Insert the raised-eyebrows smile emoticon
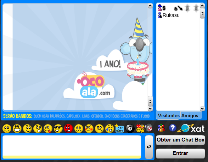The image size is (208, 162). point(27,128)
